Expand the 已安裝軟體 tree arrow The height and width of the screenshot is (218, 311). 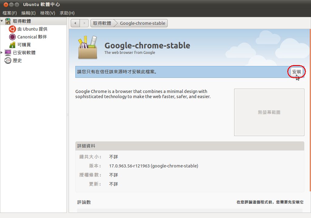(2, 52)
